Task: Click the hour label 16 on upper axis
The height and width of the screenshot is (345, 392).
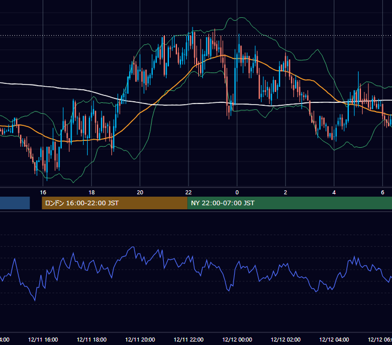Action: 43,193
